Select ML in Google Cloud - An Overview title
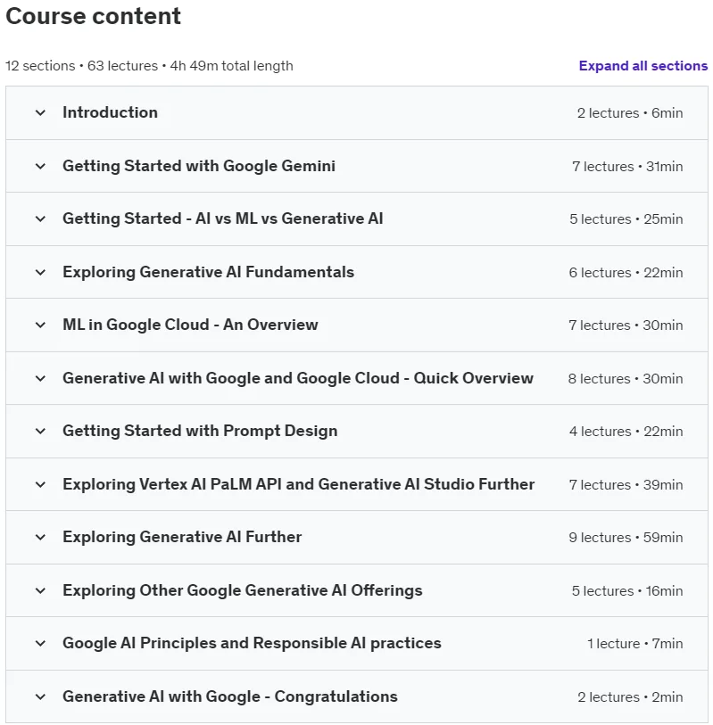The width and height of the screenshot is (713, 725). pos(190,325)
